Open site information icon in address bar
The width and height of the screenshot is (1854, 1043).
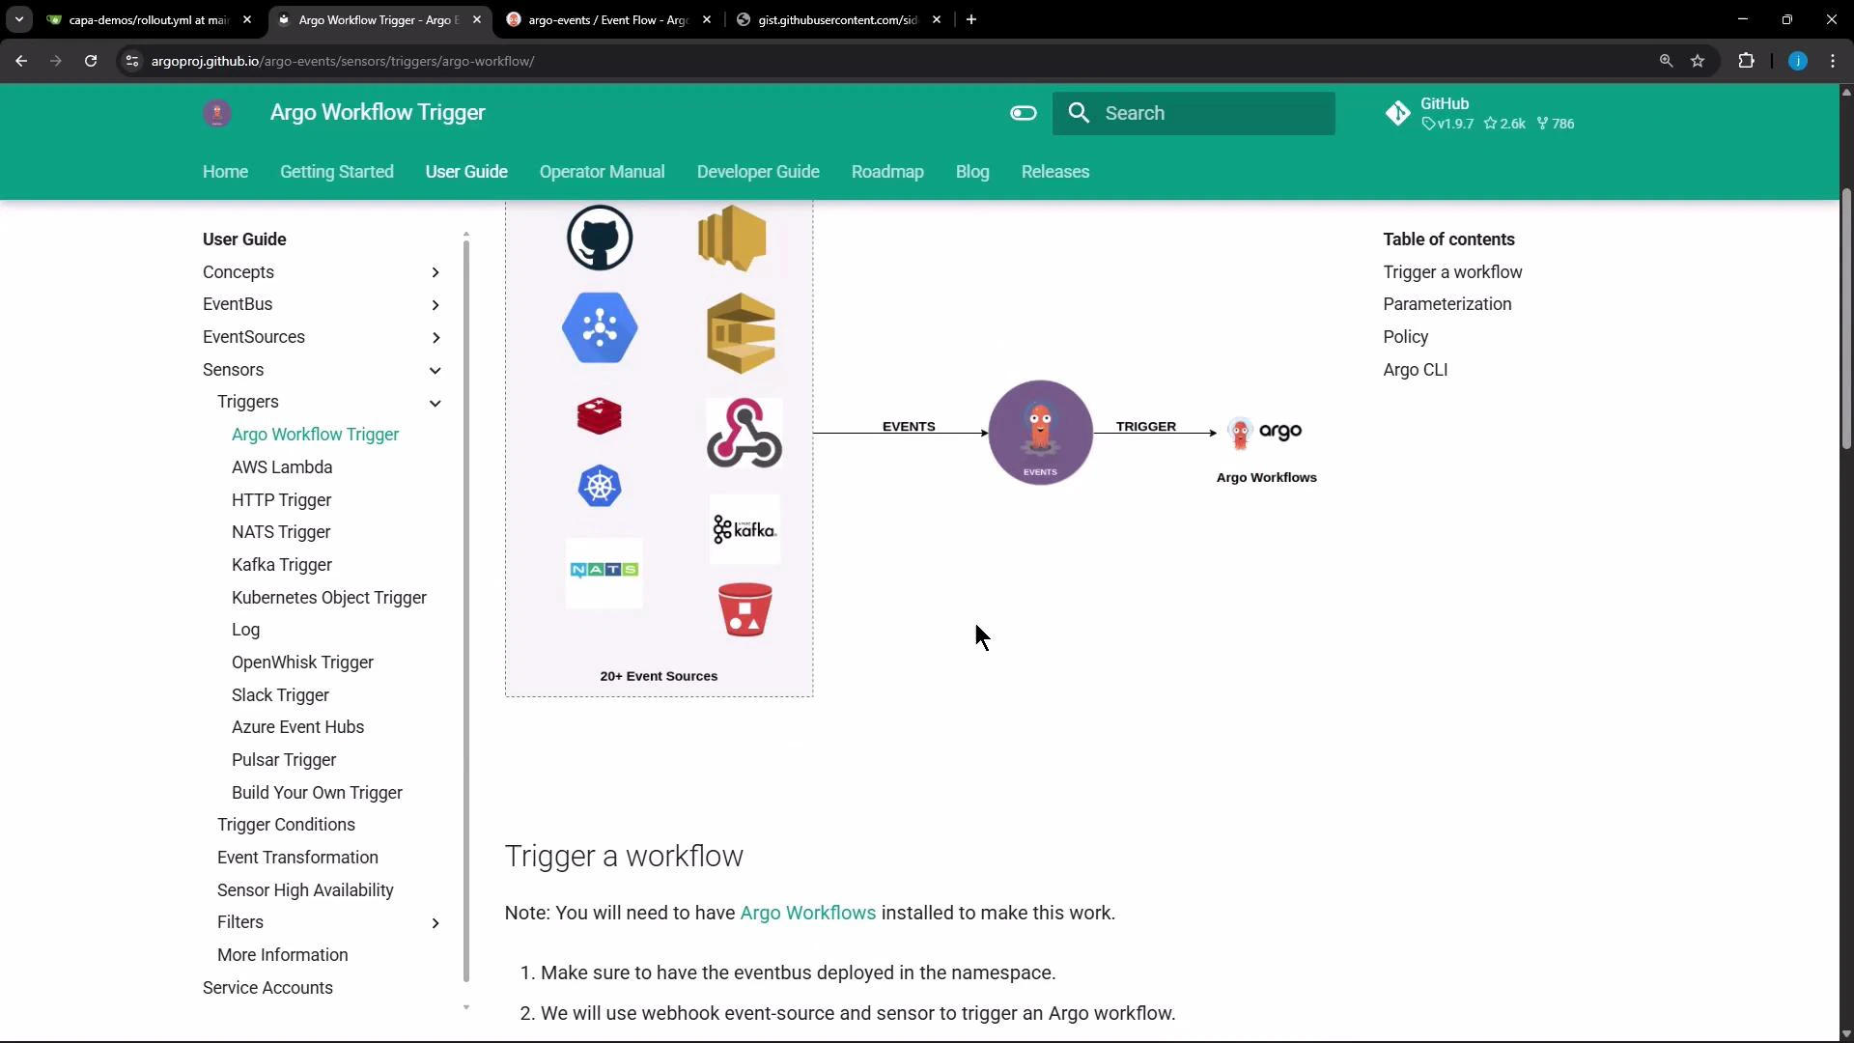coord(132,61)
